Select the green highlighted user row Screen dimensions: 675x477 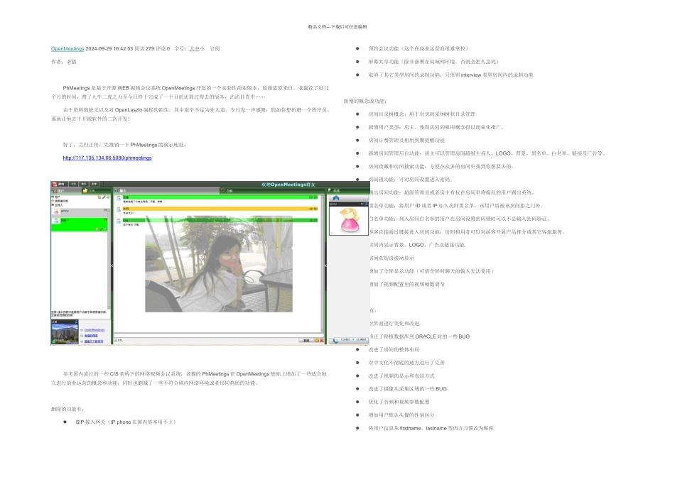click(x=79, y=224)
